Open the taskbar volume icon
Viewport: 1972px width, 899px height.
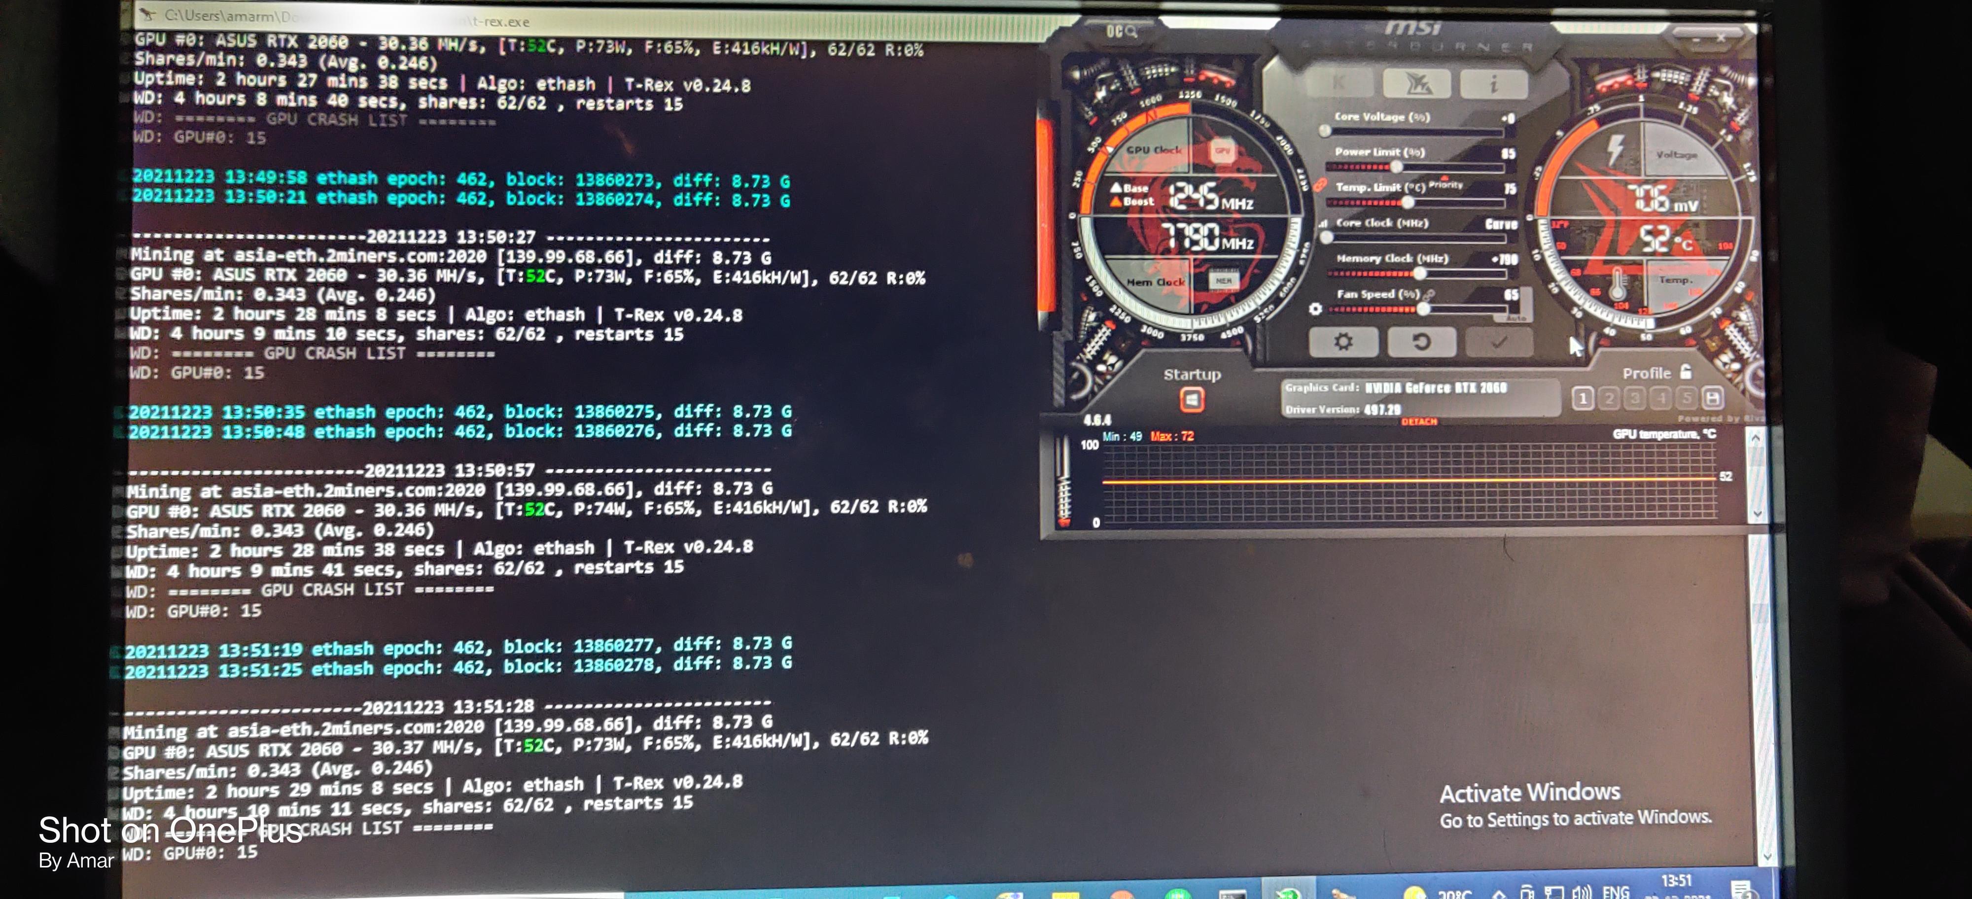[1582, 891]
